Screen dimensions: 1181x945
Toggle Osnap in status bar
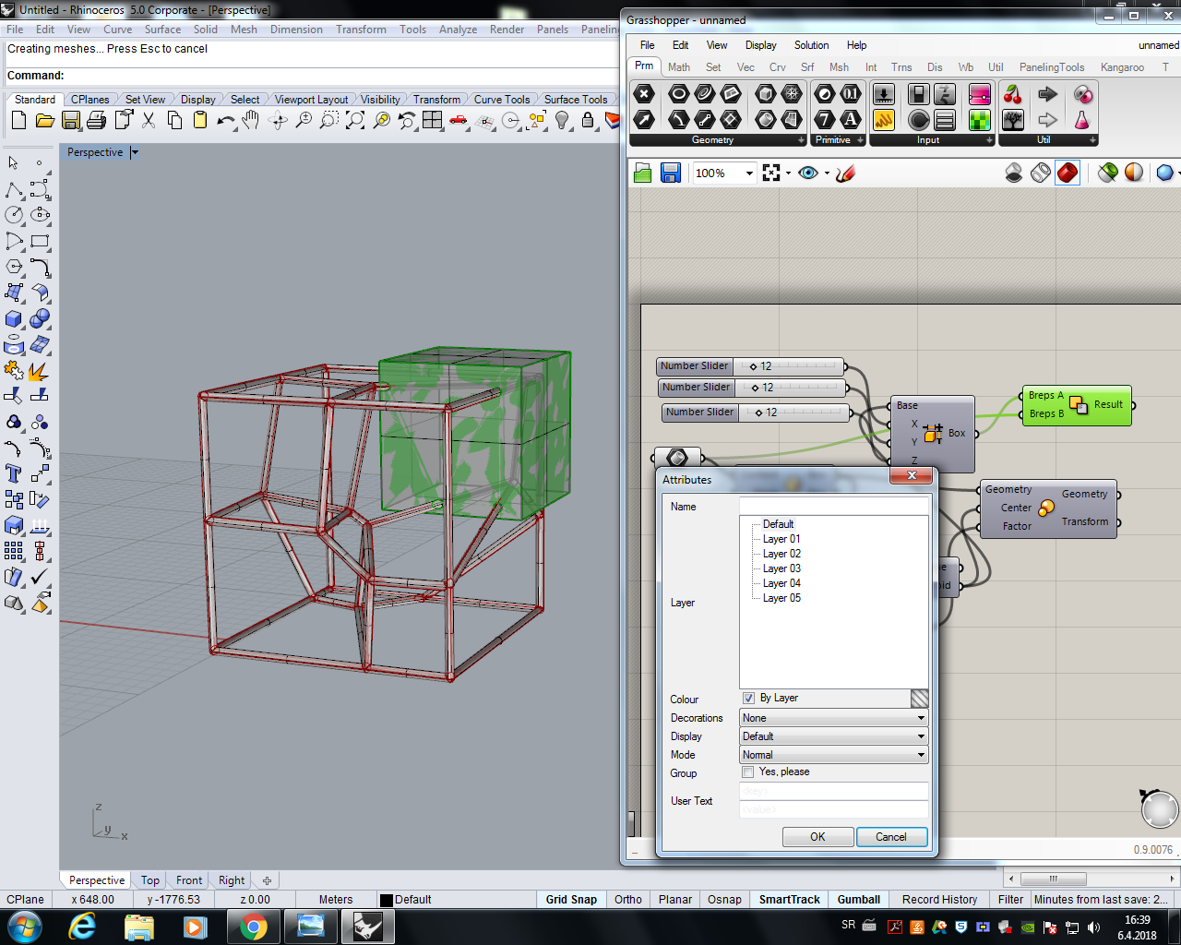point(724,900)
